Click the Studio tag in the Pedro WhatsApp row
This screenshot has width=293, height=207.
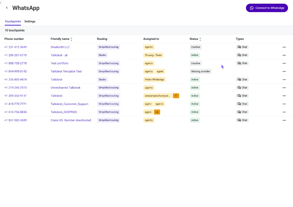pos(102,79)
